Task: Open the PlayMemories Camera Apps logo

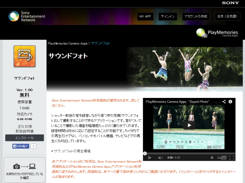Action: click(x=217, y=33)
